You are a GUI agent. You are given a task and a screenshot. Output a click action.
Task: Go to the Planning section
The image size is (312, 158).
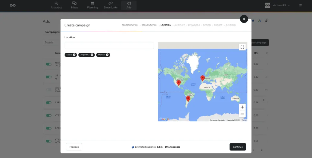(x=93, y=5)
